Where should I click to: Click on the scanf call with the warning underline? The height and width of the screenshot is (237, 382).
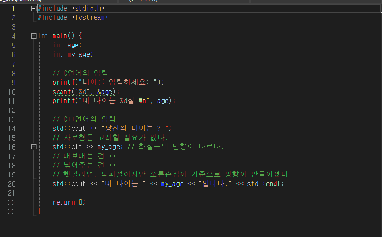coord(86,92)
